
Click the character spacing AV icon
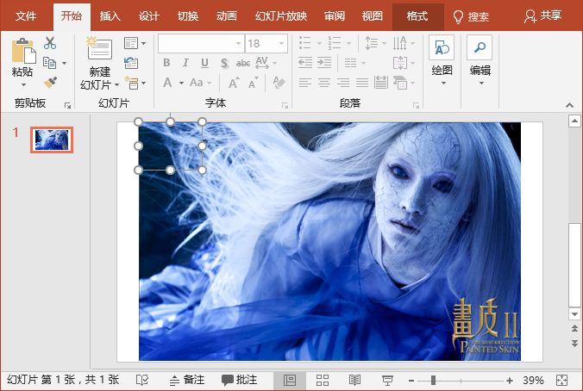pyautogui.click(x=262, y=63)
